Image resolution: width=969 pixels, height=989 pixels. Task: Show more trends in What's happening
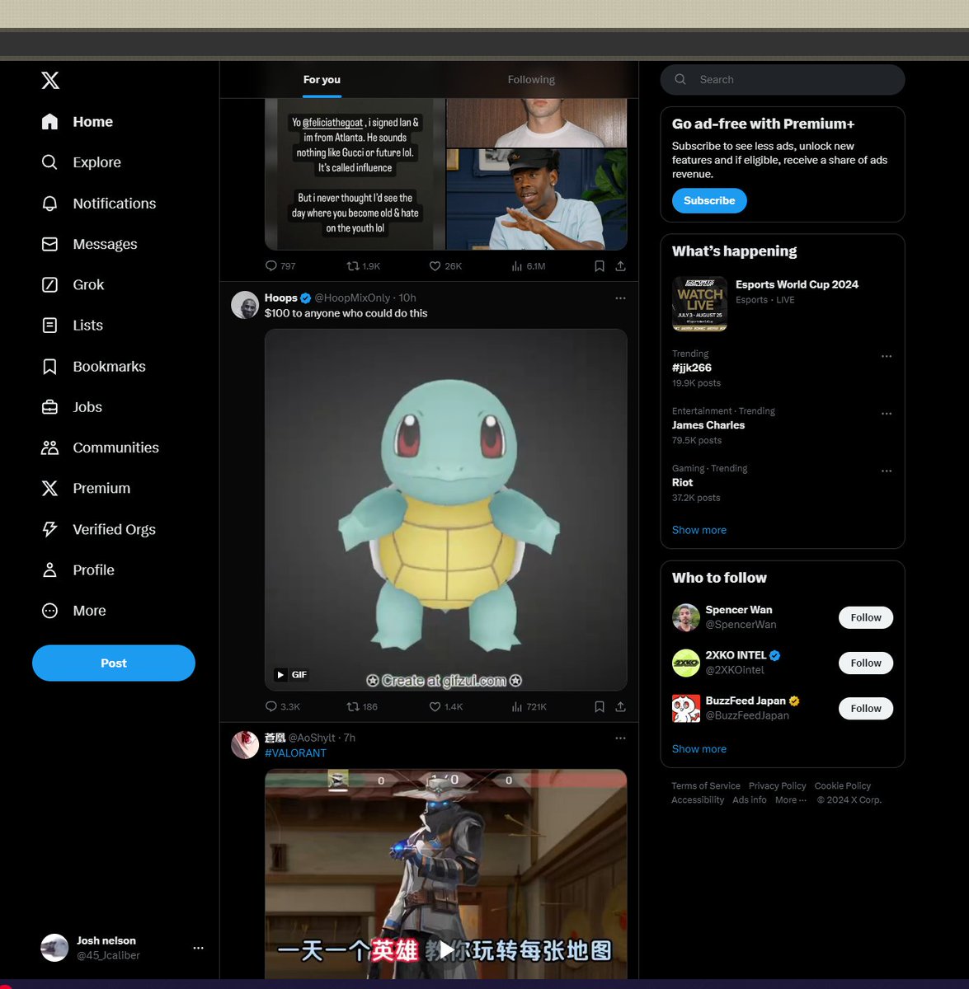pyautogui.click(x=699, y=530)
